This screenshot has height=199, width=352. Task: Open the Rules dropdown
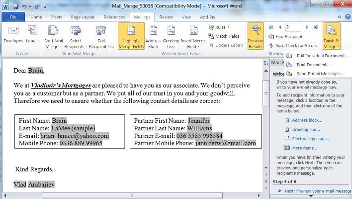pos(220,27)
